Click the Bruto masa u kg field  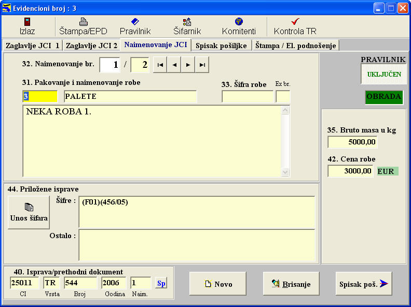tap(352, 142)
